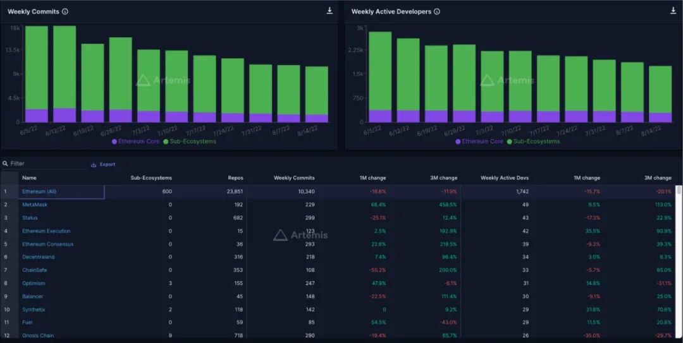The image size is (683, 343).
Task: Download the Weekly Active Developers chart
Action: pyautogui.click(x=673, y=11)
